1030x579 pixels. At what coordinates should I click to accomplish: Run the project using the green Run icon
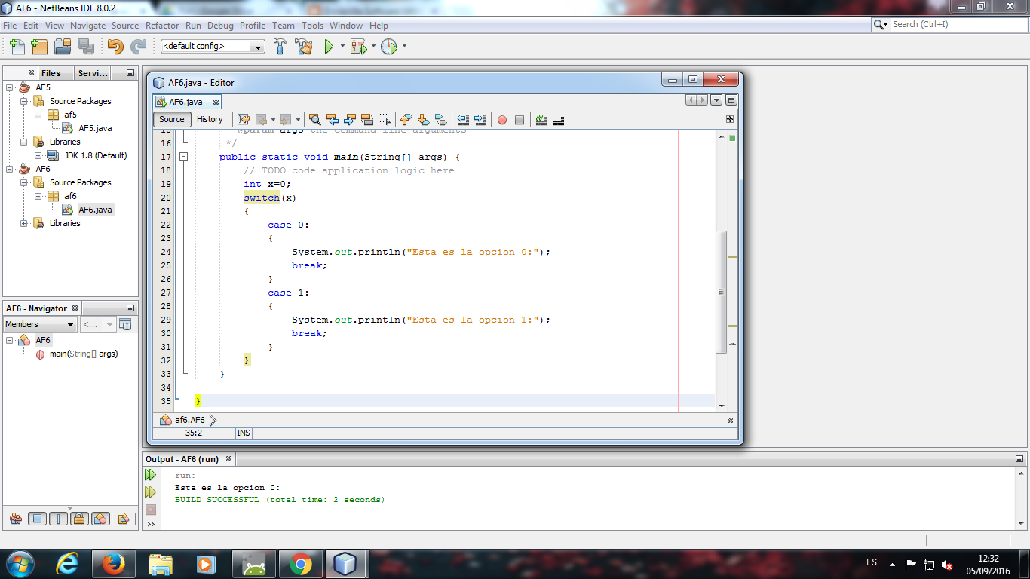pyautogui.click(x=330, y=46)
